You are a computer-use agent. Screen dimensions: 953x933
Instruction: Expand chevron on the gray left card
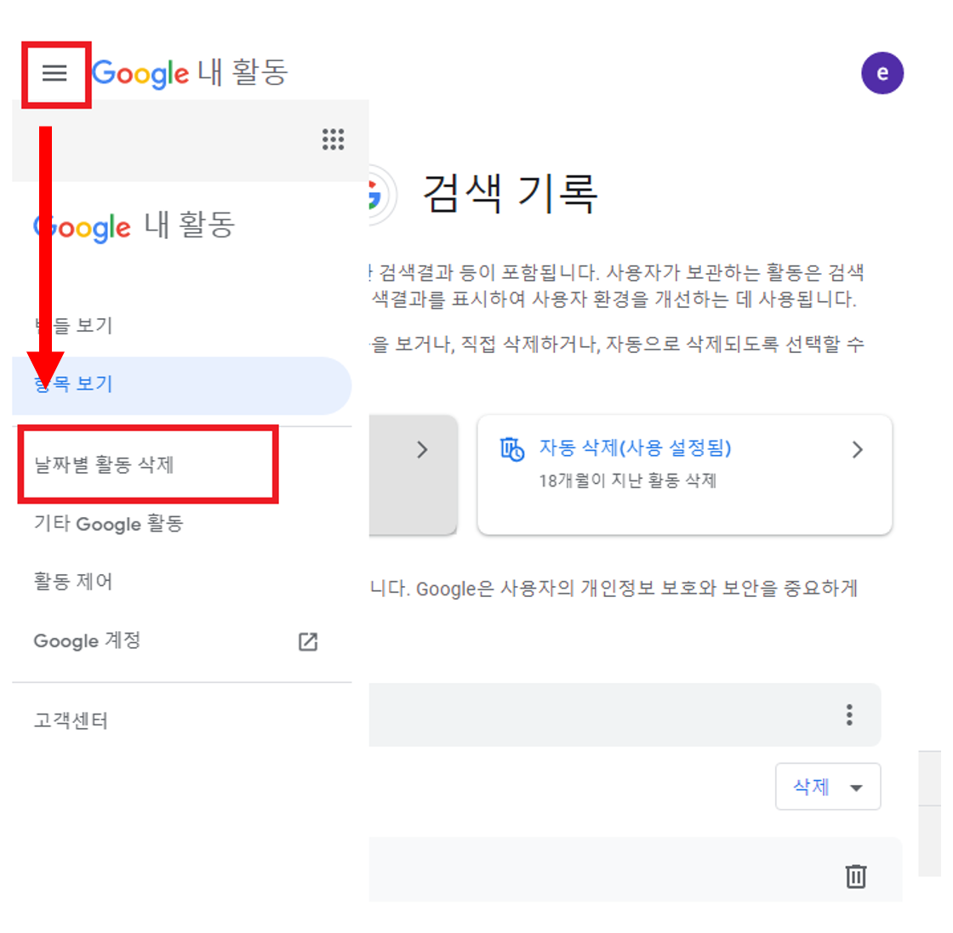point(422,450)
